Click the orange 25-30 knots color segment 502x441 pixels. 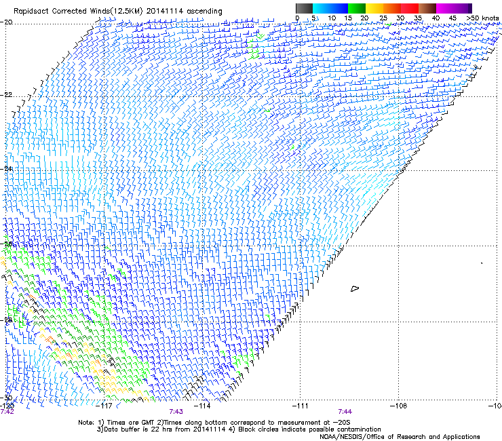[x=392, y=8]
